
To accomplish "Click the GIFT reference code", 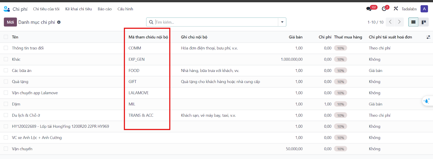I will tap(132, 82).
